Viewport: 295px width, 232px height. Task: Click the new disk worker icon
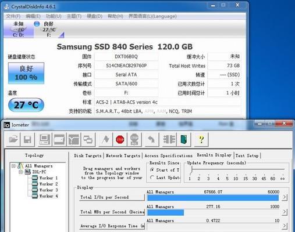tap(59, 139)
